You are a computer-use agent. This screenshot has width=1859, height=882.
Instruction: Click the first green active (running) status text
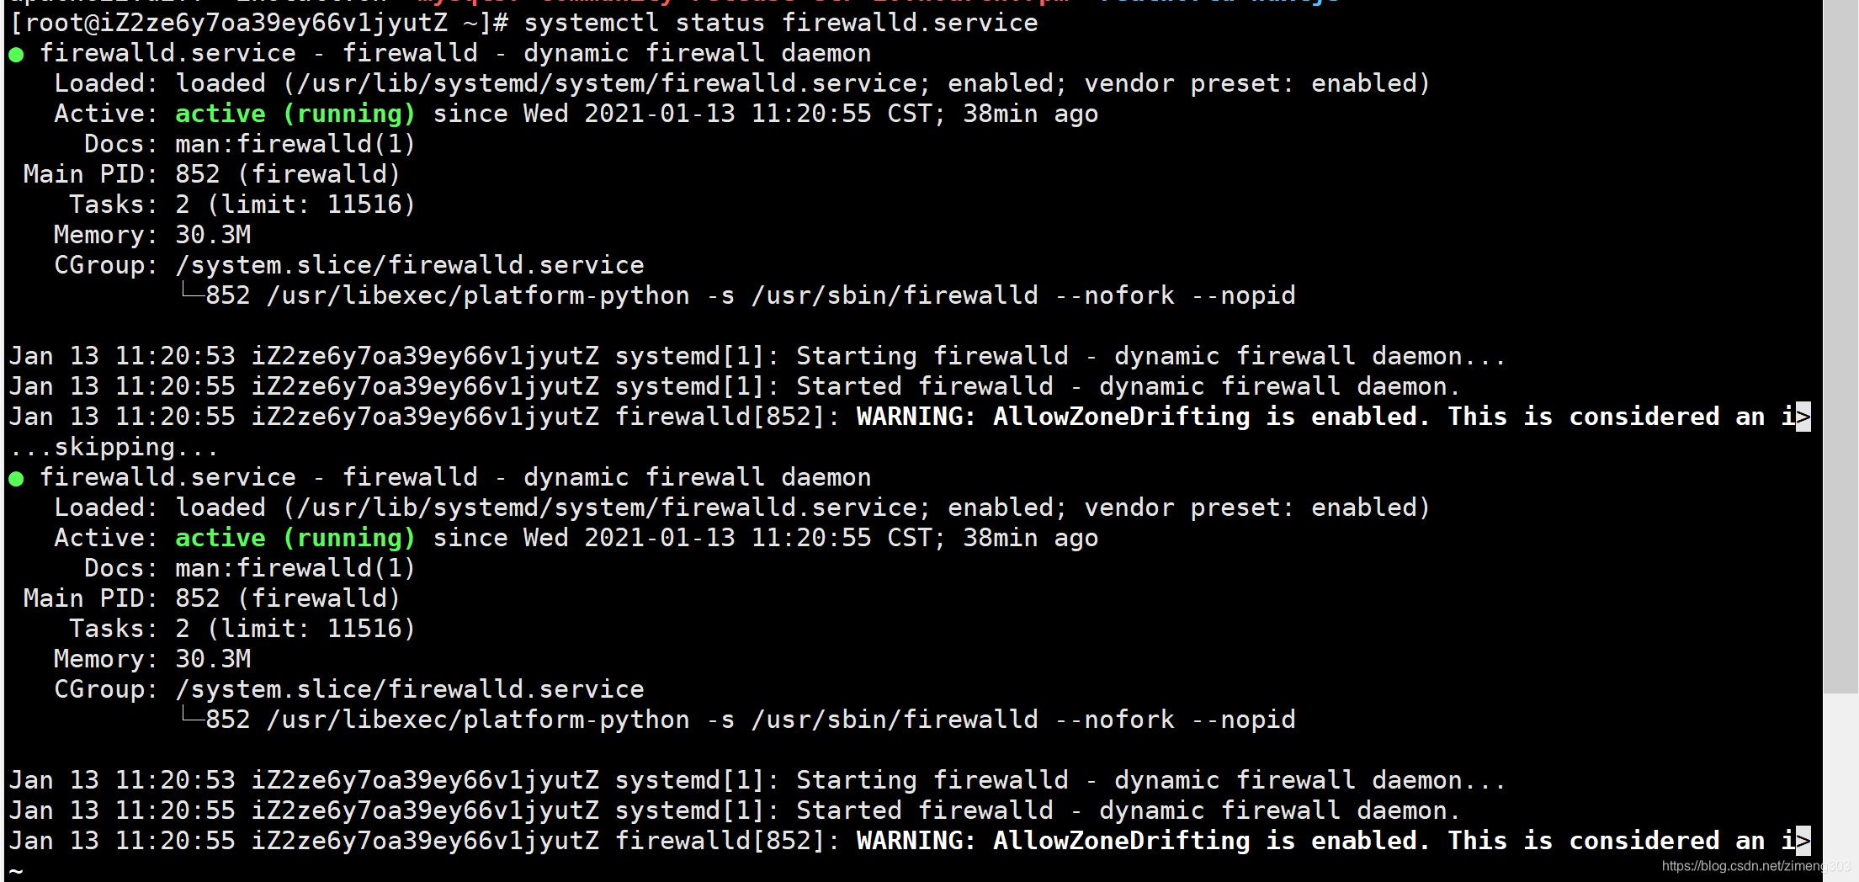point(295,114)
